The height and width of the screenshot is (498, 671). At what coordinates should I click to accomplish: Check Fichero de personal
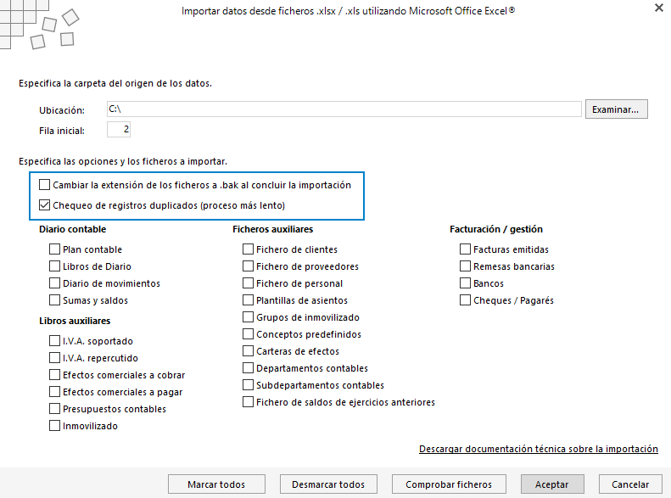click(248, 283)
